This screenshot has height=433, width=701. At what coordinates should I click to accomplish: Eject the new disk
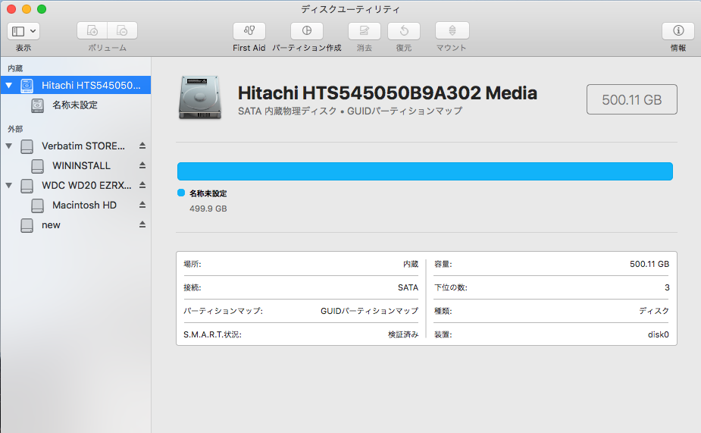(x=142, y=225)
